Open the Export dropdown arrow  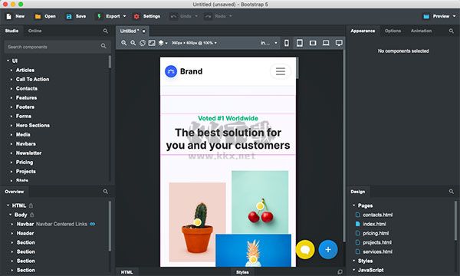click(x=124, y=16)
